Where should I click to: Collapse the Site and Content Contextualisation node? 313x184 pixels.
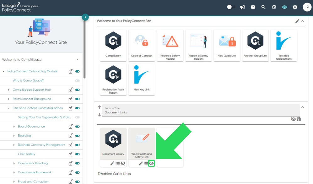[9, 108]
